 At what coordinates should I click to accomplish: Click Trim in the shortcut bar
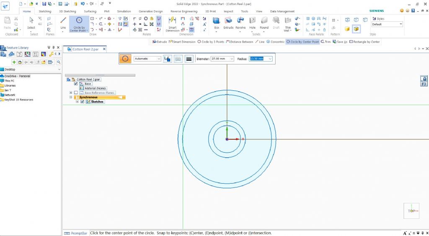click(326, 42)
